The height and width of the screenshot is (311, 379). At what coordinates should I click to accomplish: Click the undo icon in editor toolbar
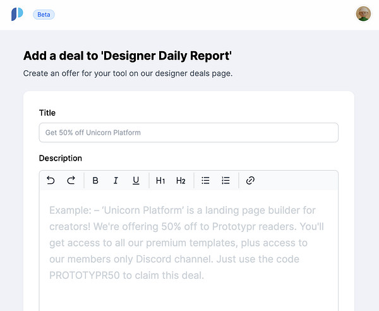pyautogui.click(x=51, y=180)
